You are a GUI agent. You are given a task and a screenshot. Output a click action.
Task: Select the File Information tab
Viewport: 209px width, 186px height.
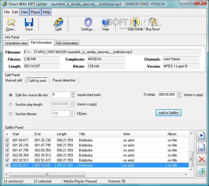pos(41,43)
